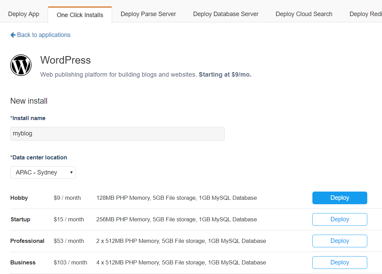Click the back arrow icon

click(13, 35)
